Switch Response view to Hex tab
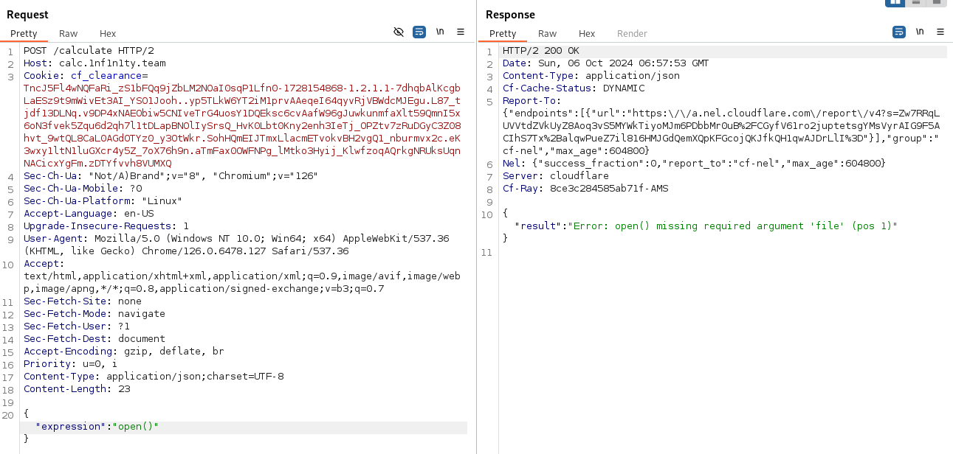 (587, 34)
